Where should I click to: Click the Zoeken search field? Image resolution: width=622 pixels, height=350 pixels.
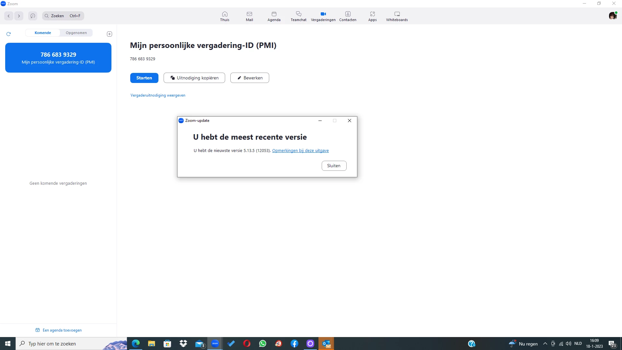[63, 16]
